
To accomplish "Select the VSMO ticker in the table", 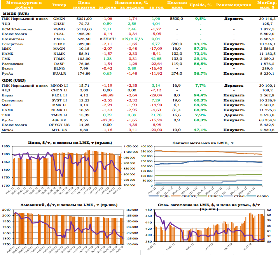I will tap(59, 29).
